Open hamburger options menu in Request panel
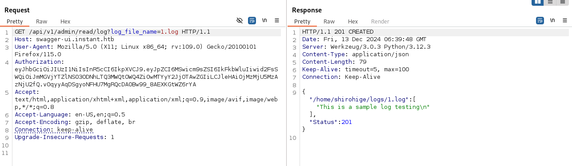The width and height of the screenshot is (572, 166). (x=277, y=20)
